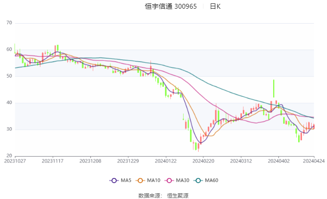
Task: Click the data source text 恒生聚源
Action: tap(177, 196)
